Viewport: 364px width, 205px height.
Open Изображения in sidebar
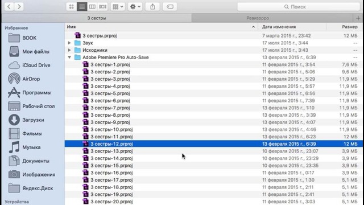(x=32, y=175)
